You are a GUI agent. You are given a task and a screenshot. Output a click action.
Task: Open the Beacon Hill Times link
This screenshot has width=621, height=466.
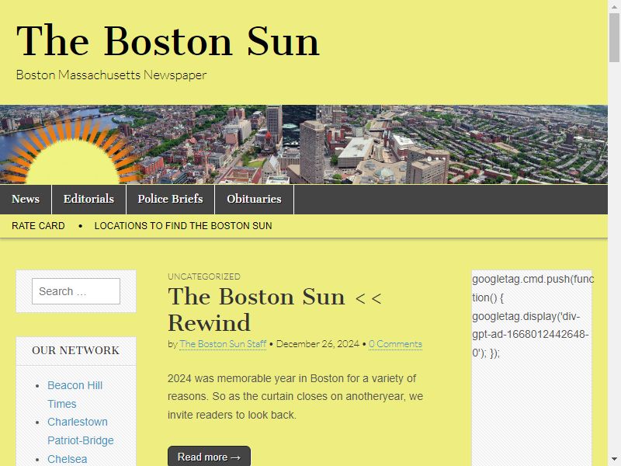click(x=75, y=395)
